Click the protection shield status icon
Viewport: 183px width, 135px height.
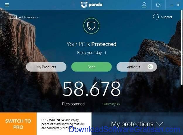pyautogui.click(x=91, y=26)
